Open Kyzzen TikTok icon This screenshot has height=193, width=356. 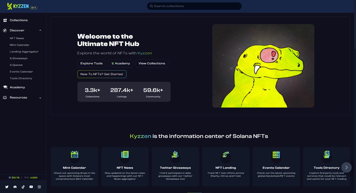coord(23,187)
